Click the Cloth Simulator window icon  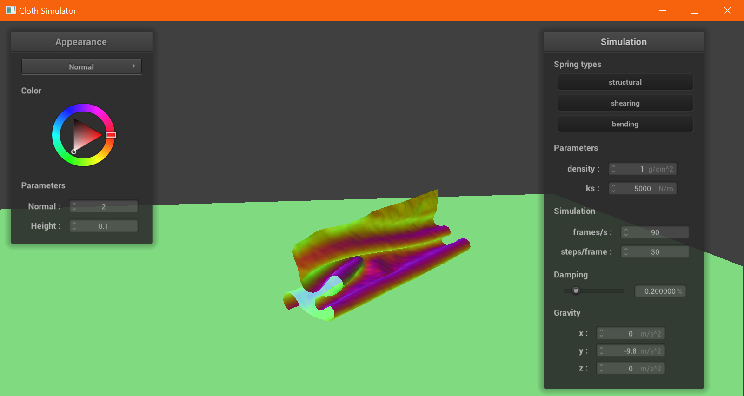coord(11,10)
